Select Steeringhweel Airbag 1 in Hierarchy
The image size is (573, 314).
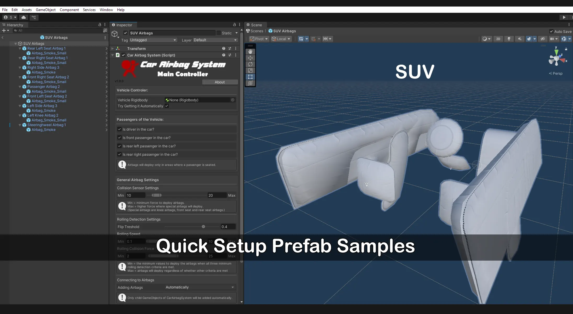[x=47, y=125]
